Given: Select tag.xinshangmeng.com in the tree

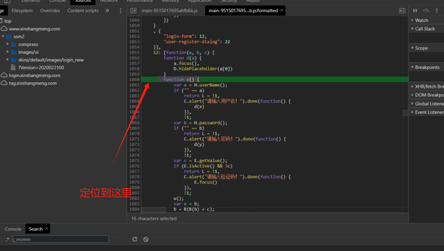Looking at the screenshot, I should pos(33,83).
